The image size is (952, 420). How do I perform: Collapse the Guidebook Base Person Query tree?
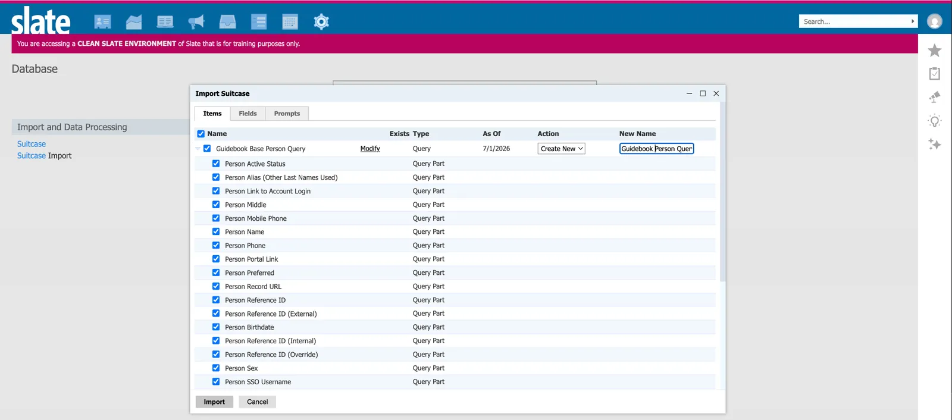[198, 149]
